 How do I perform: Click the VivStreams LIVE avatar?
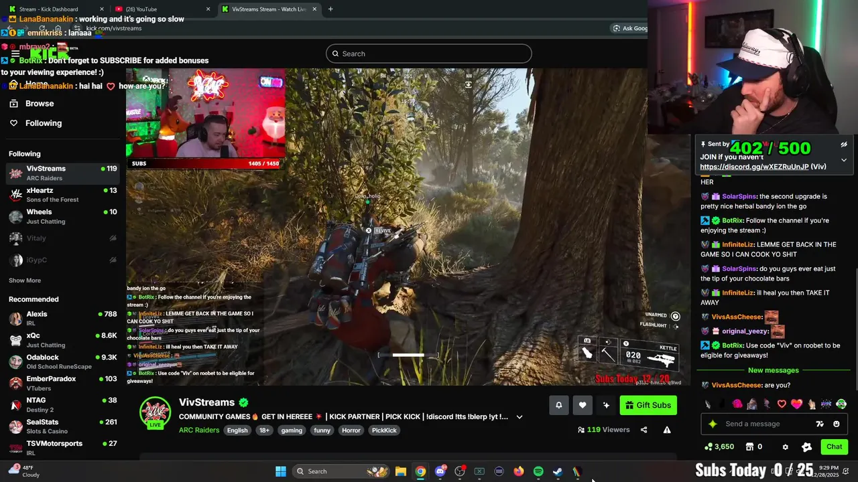click(x=155, y=412)
